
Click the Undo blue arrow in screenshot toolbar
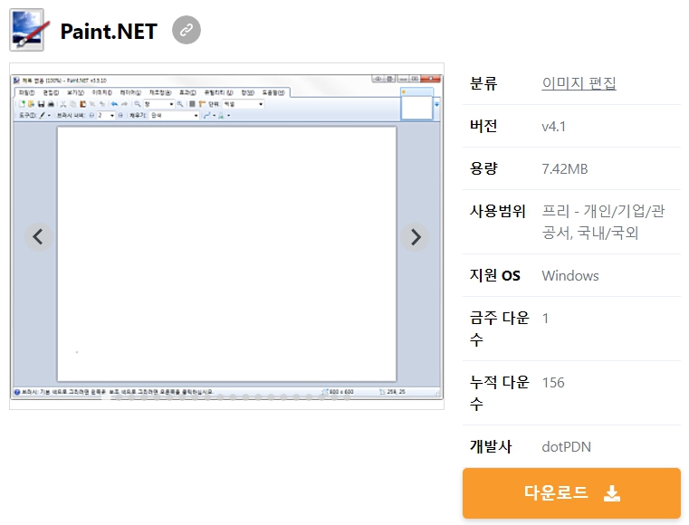114,104
